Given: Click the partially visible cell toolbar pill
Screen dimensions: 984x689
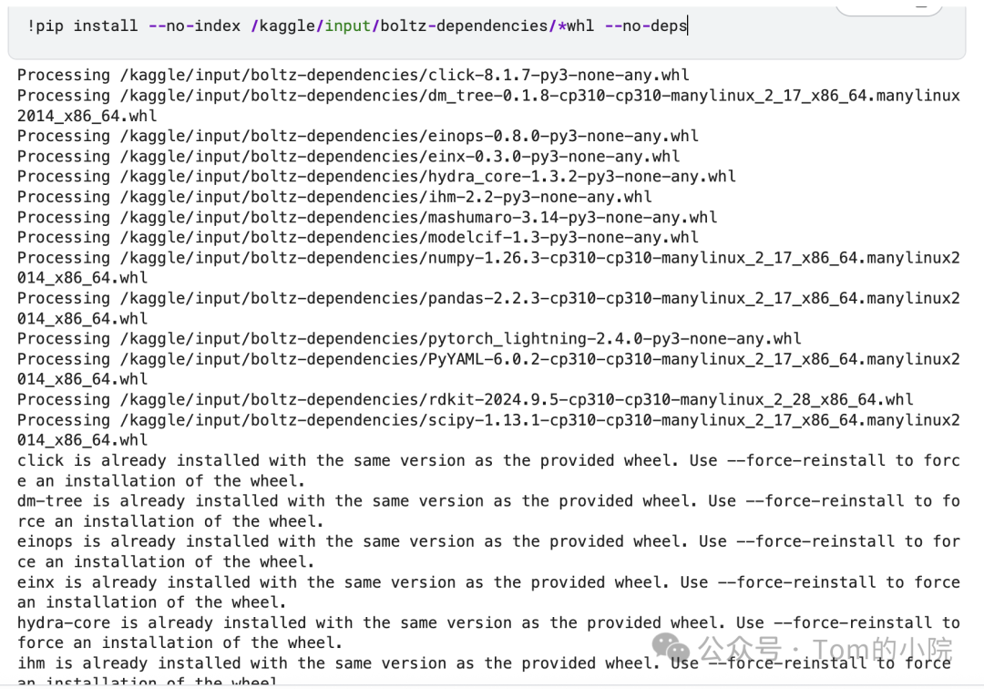Looking at the screenshot, I should coord(889,7).
